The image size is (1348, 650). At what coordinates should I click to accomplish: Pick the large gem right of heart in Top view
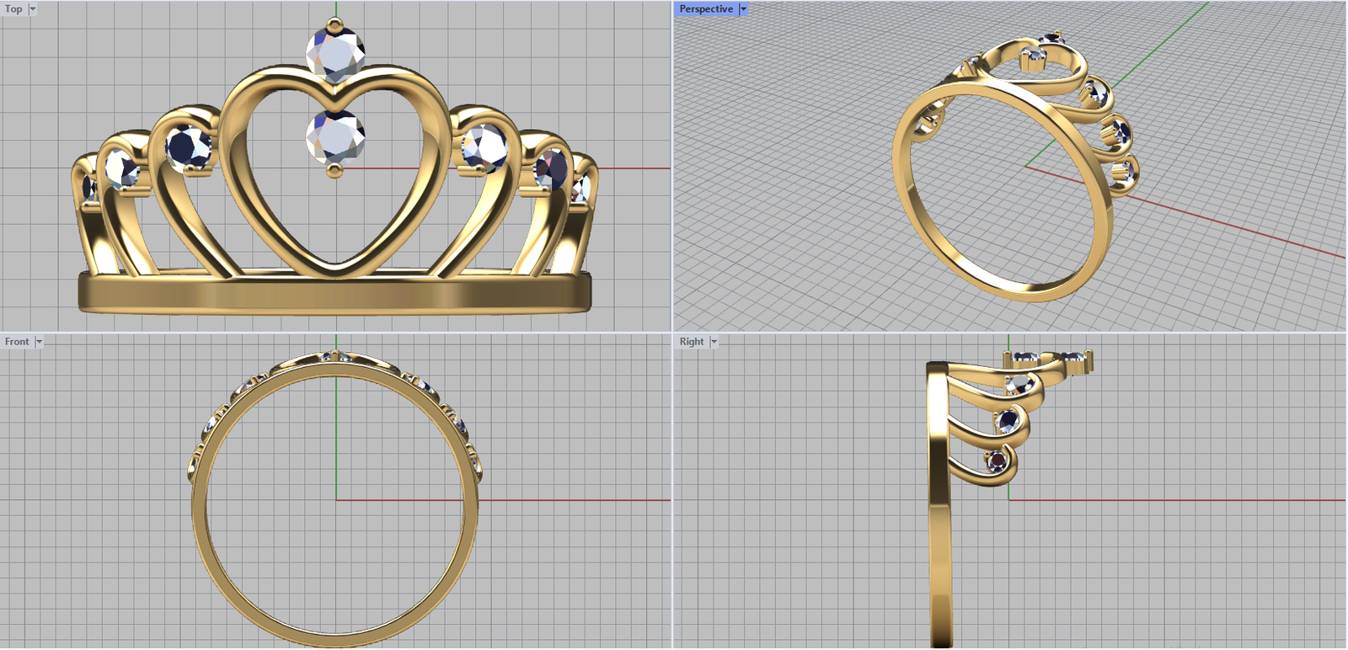point(484,147)
